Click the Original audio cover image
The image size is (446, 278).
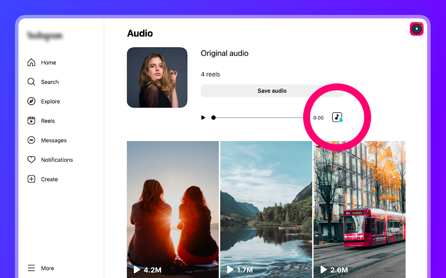click(157, 77)
